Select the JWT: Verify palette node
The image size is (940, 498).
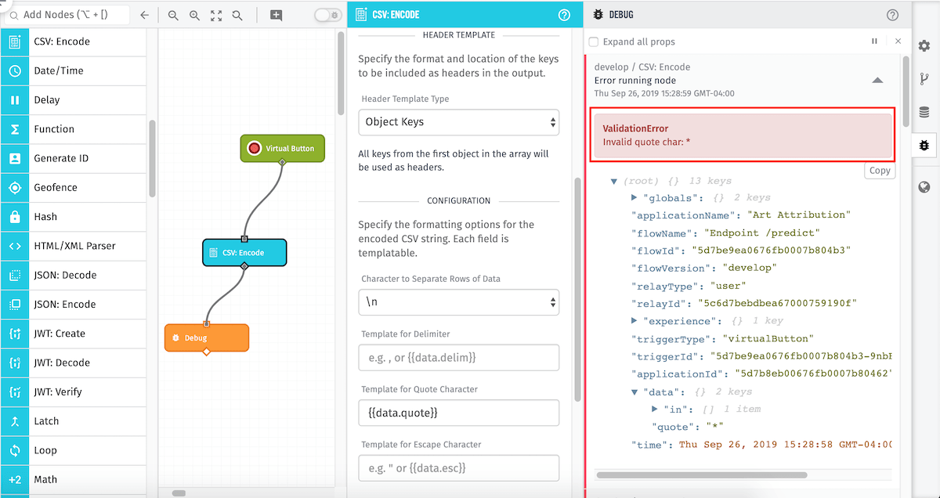pos(74,392)
